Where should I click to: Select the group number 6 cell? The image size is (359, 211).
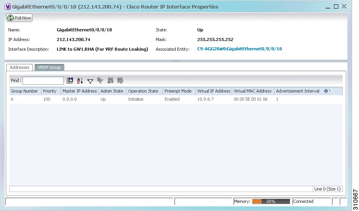pyautogui.click(x=25, y=99)
